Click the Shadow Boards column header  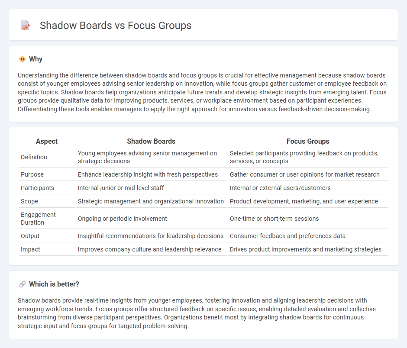[x=151, y=141]
